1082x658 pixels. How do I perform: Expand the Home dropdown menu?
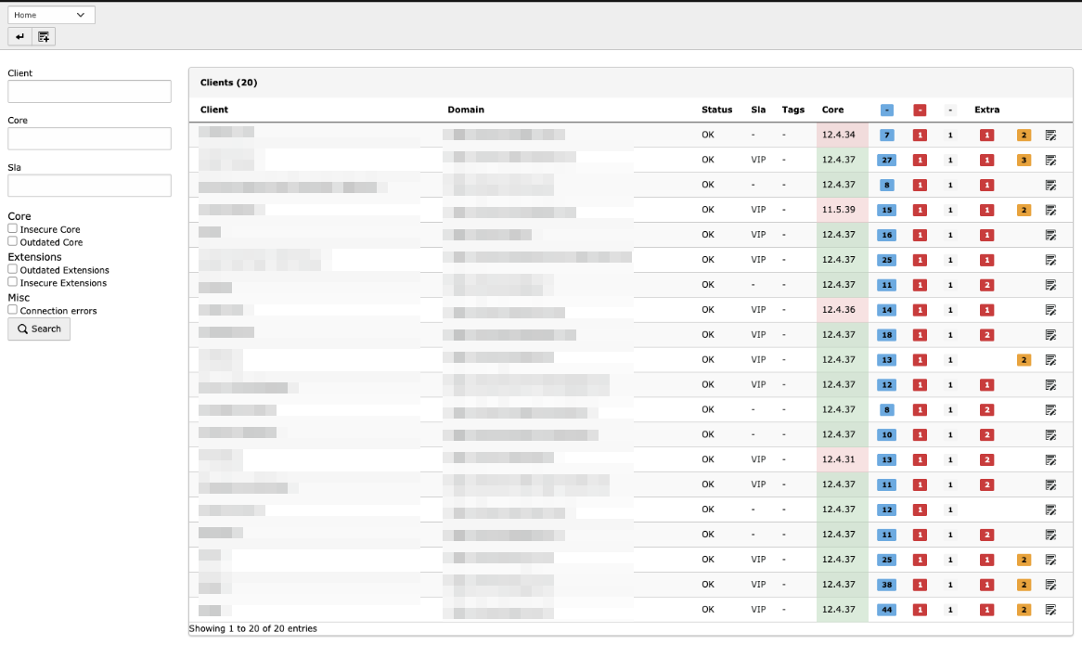coord(51,15)
